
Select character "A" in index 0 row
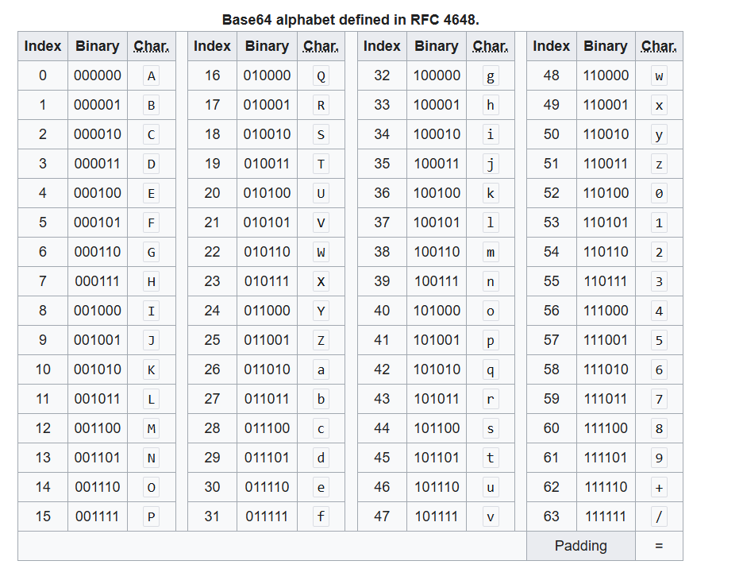coord(152,76)
